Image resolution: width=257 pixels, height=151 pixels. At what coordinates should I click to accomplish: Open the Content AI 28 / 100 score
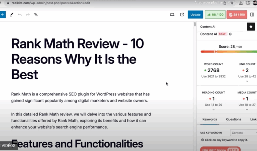click(237, 15)
